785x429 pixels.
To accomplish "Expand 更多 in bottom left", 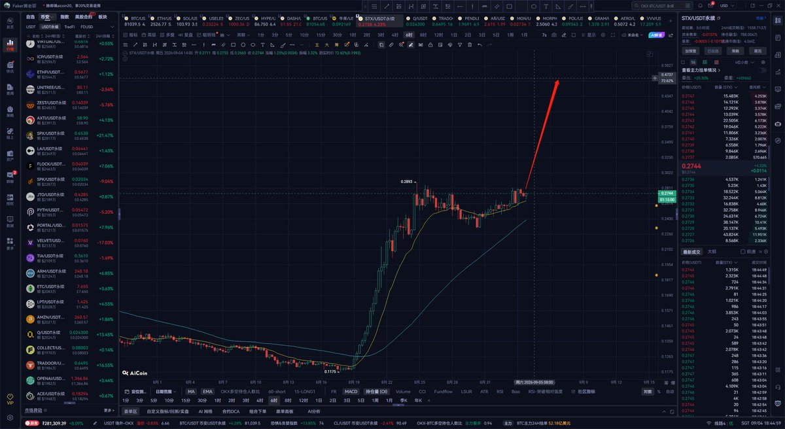I will point(109,411).
